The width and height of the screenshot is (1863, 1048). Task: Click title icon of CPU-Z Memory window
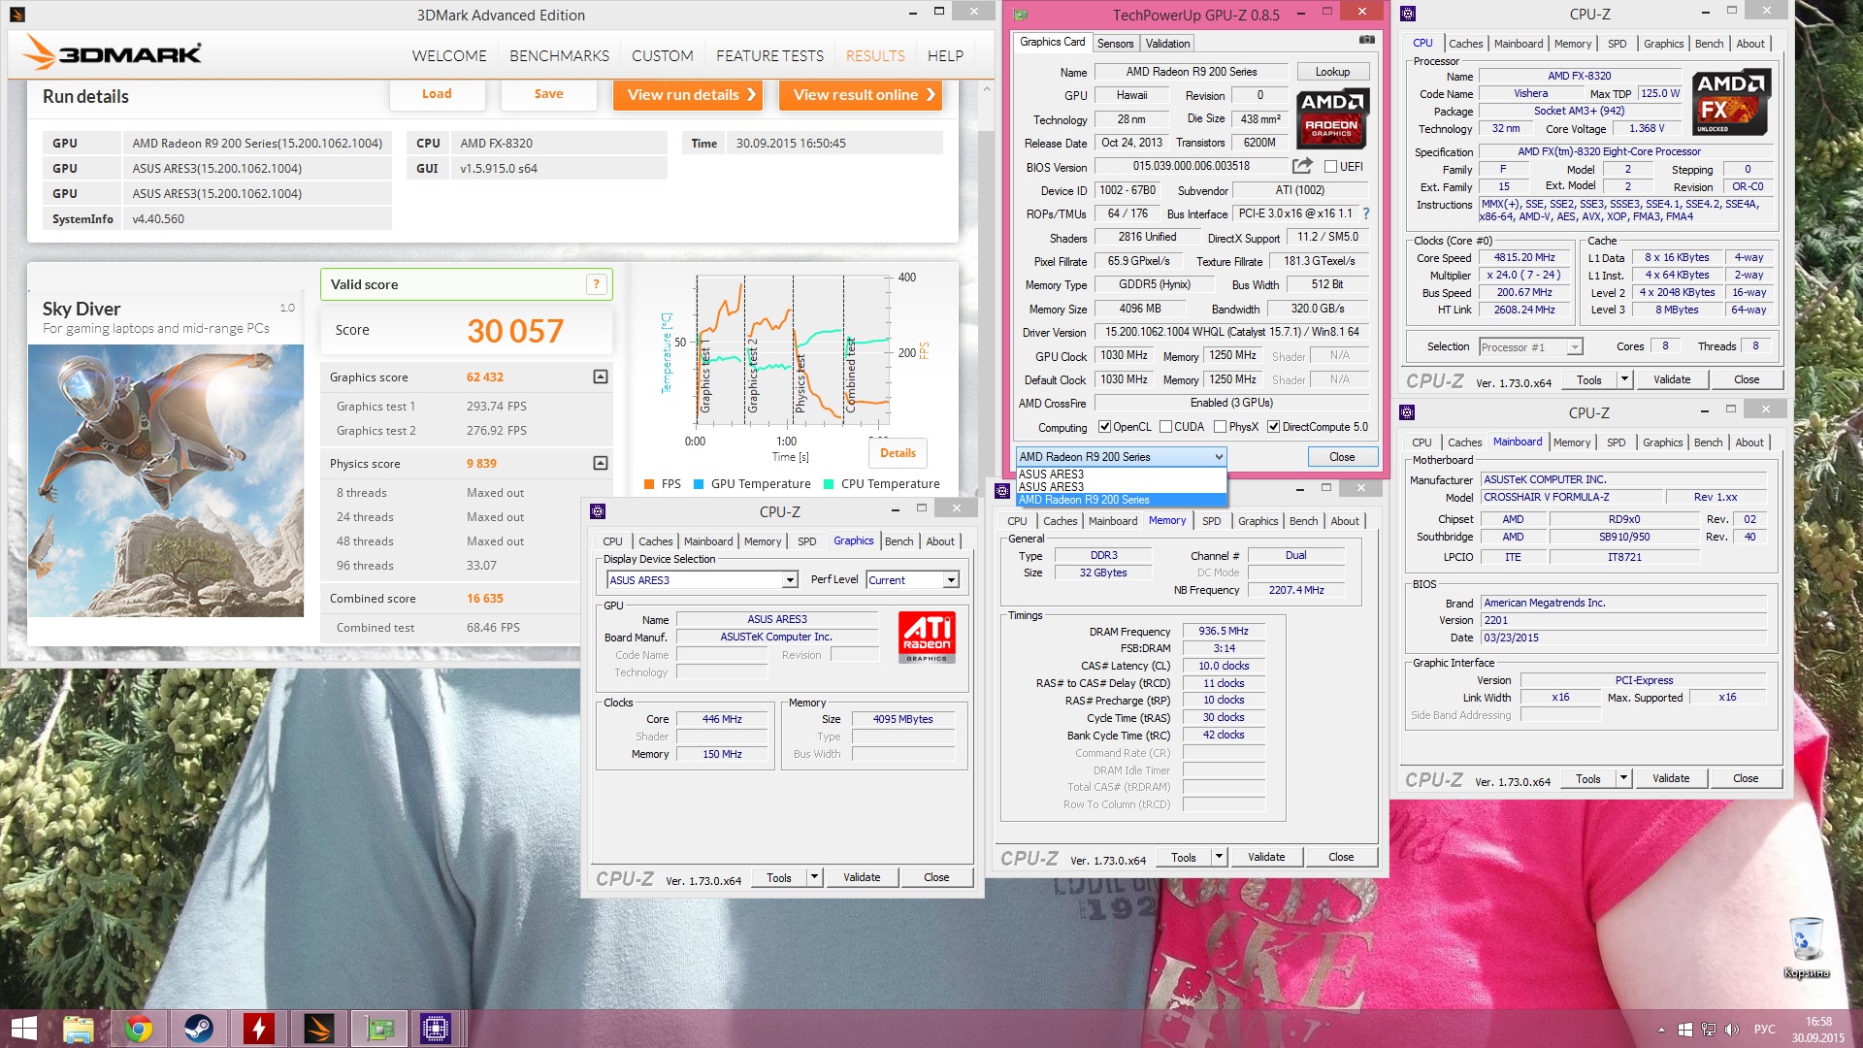1002,491
